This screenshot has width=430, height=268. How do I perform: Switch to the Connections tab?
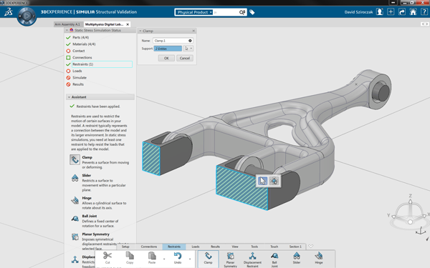click(149, 247)
